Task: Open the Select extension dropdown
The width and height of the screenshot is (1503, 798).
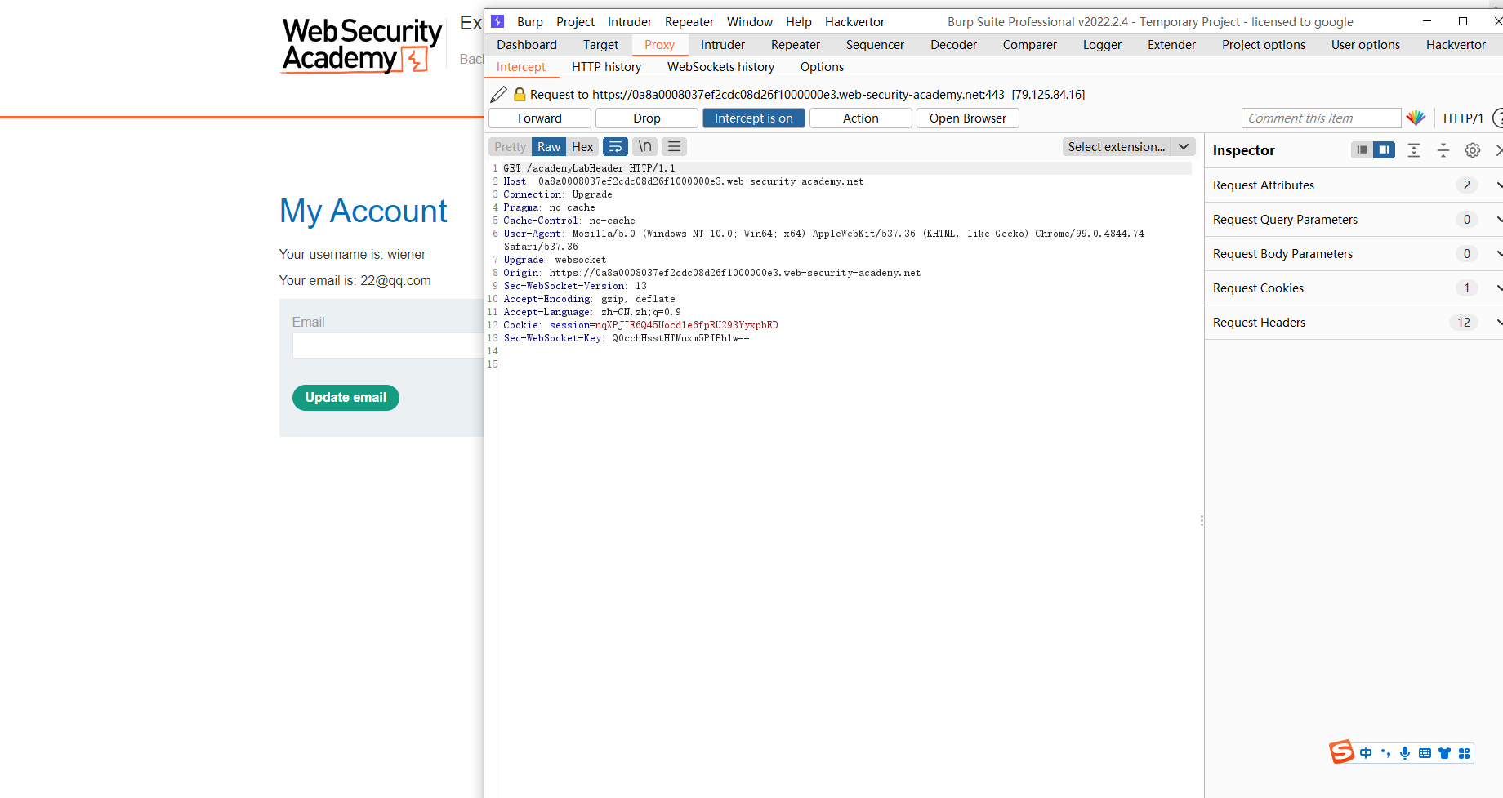Action: click(1129, 147)
